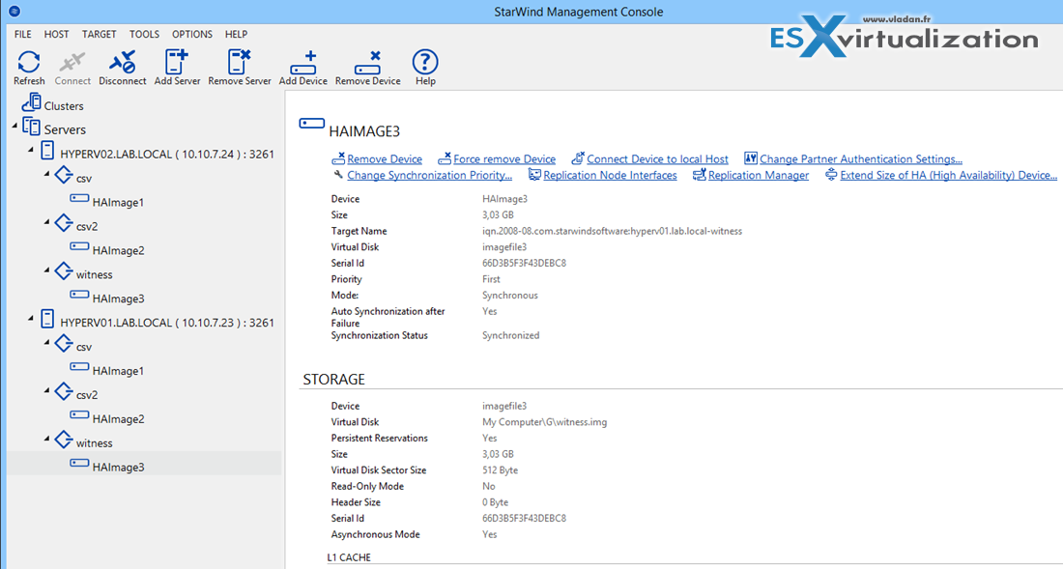Screen dimensions: 1063x569
Task: Click the STORAGE section heading
Action: pos(334,380)
